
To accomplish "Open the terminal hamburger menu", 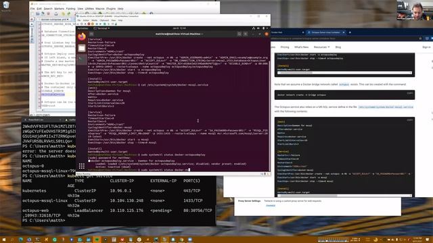I will coord(245,34).
